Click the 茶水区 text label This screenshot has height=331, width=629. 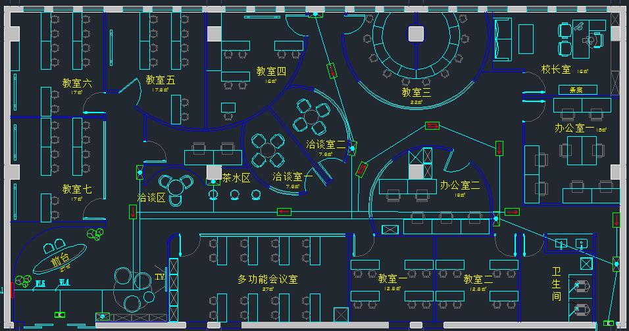pos(236,178)
